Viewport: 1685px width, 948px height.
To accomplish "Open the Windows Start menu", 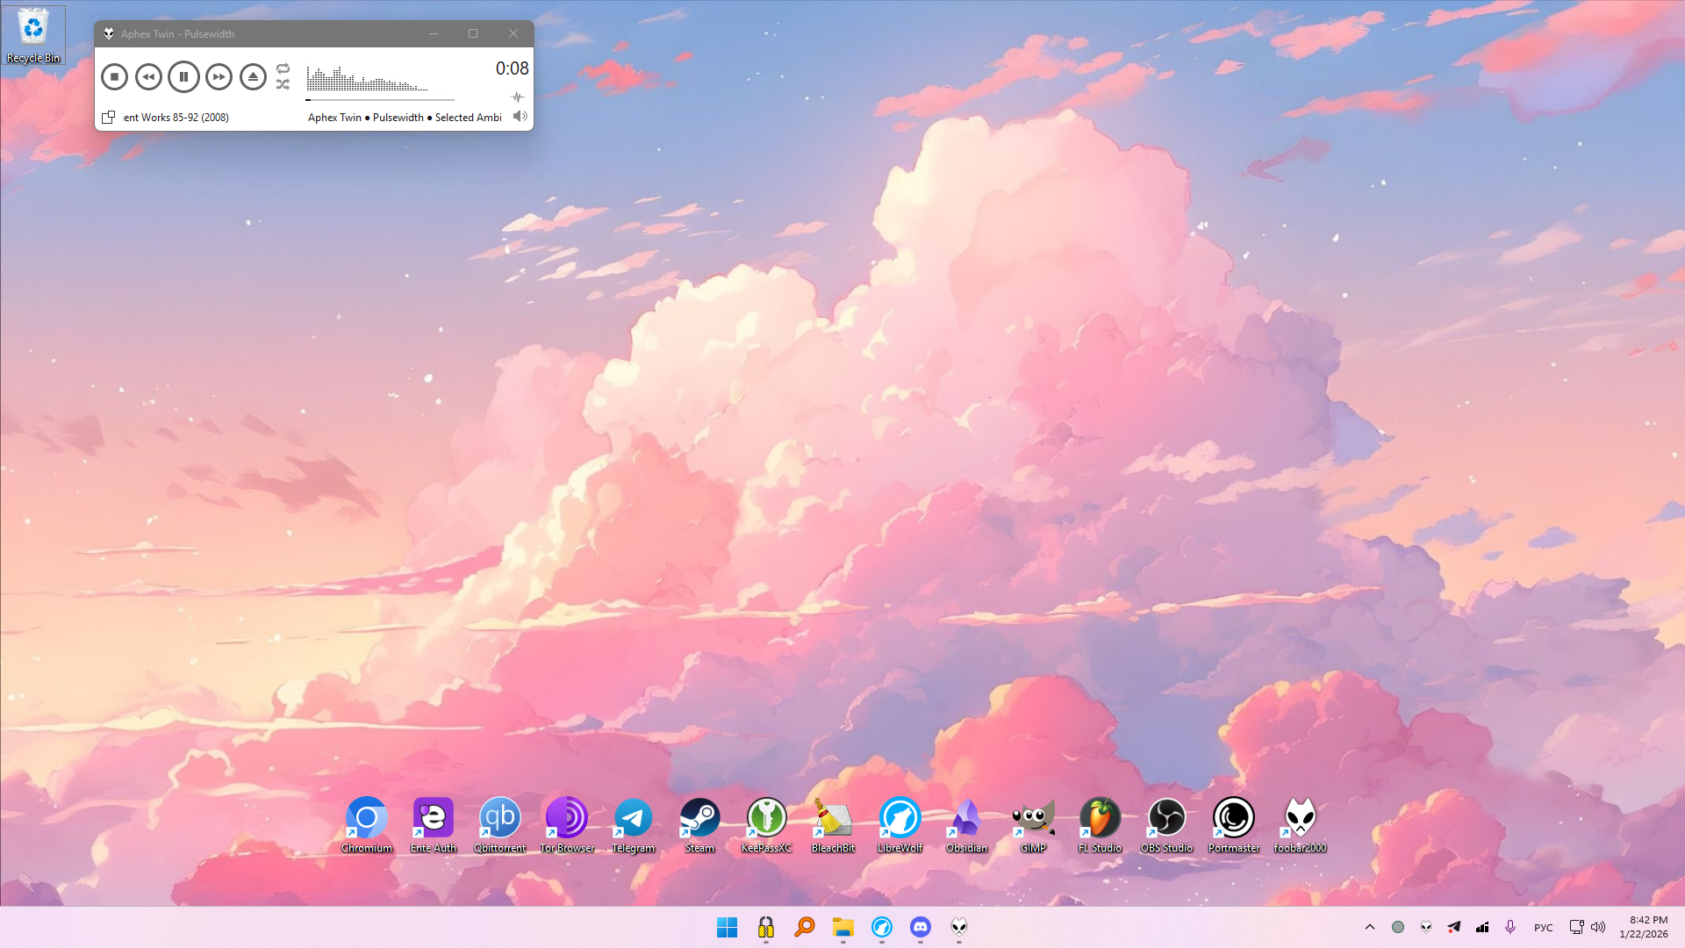I will 727,927.
